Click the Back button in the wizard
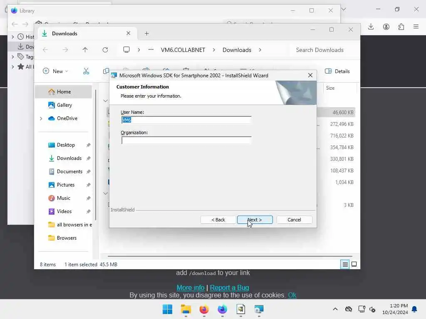Screen dimensions: 426x319 click(218, 220)
